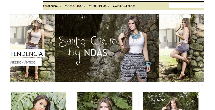
Task: Open thumbnail of dark-haired woman with turquoise earring
Action: point(39,101)
